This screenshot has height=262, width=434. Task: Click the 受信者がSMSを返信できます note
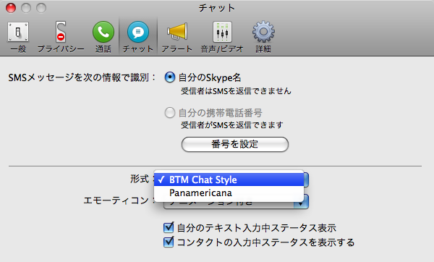pyautogui.click(x=232, y=125)
